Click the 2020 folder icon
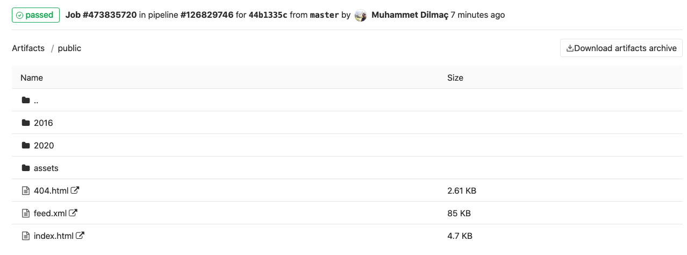Viewport: 687px width, 255px height. point(25,145)
